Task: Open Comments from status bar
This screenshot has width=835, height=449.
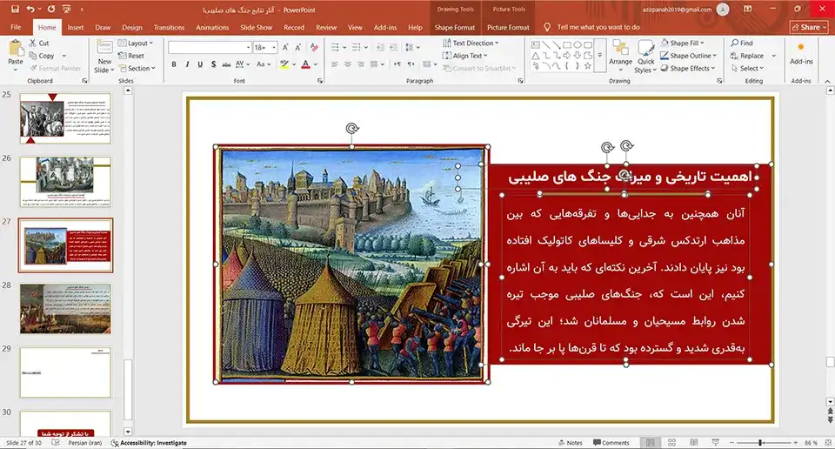Action: pos(611,443)
